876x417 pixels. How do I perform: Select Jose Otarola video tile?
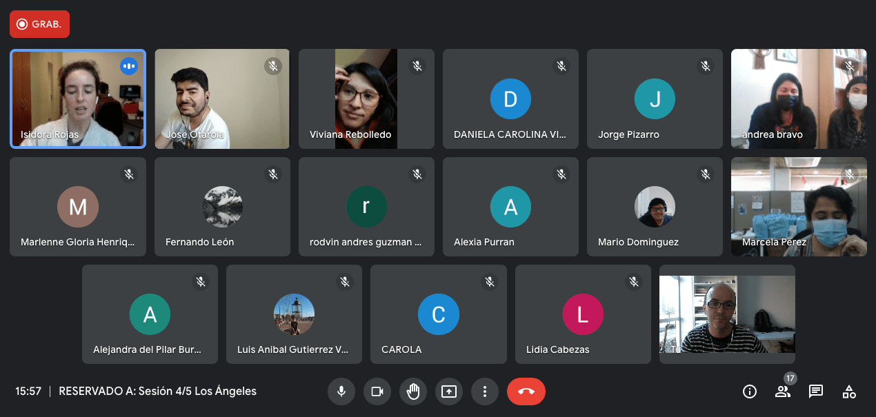pyautogui.click(x=222, y=99)
